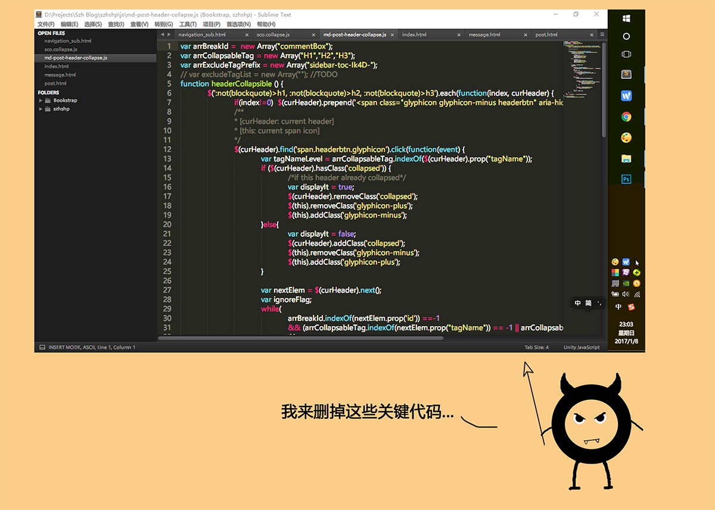Click the four-color tiles tray icon

[x=615, y=273]
